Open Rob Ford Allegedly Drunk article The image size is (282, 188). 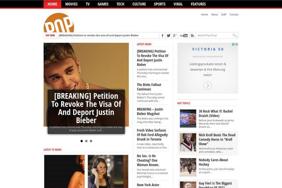point(152,135)
